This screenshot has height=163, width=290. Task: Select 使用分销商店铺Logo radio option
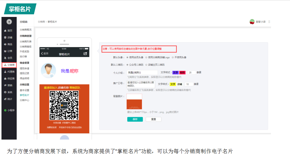[147, 57]
